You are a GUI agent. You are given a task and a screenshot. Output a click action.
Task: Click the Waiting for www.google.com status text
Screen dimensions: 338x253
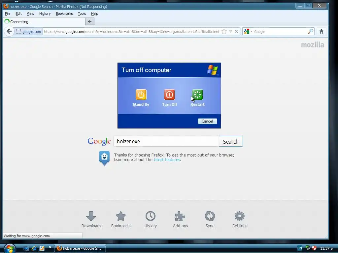[28, 236]
